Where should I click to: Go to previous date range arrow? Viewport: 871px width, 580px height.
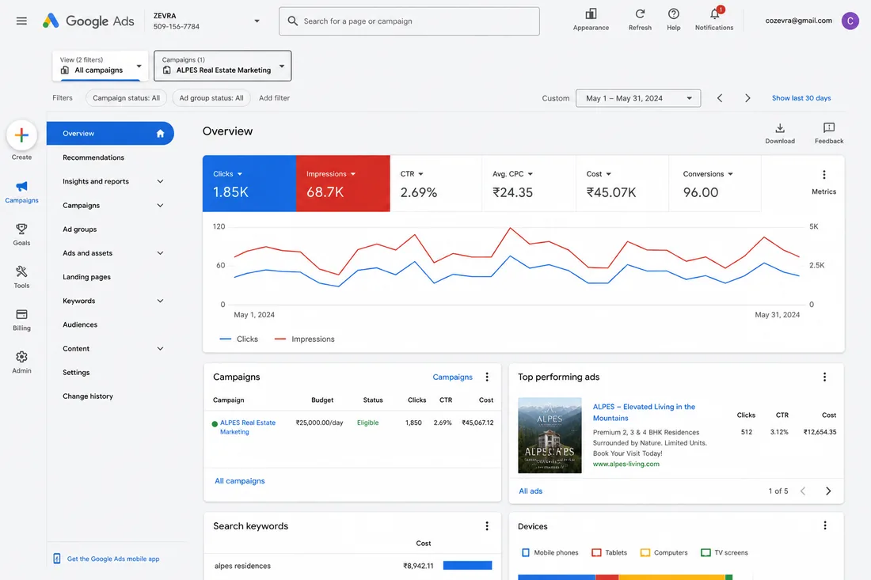[x=719, y=98]
